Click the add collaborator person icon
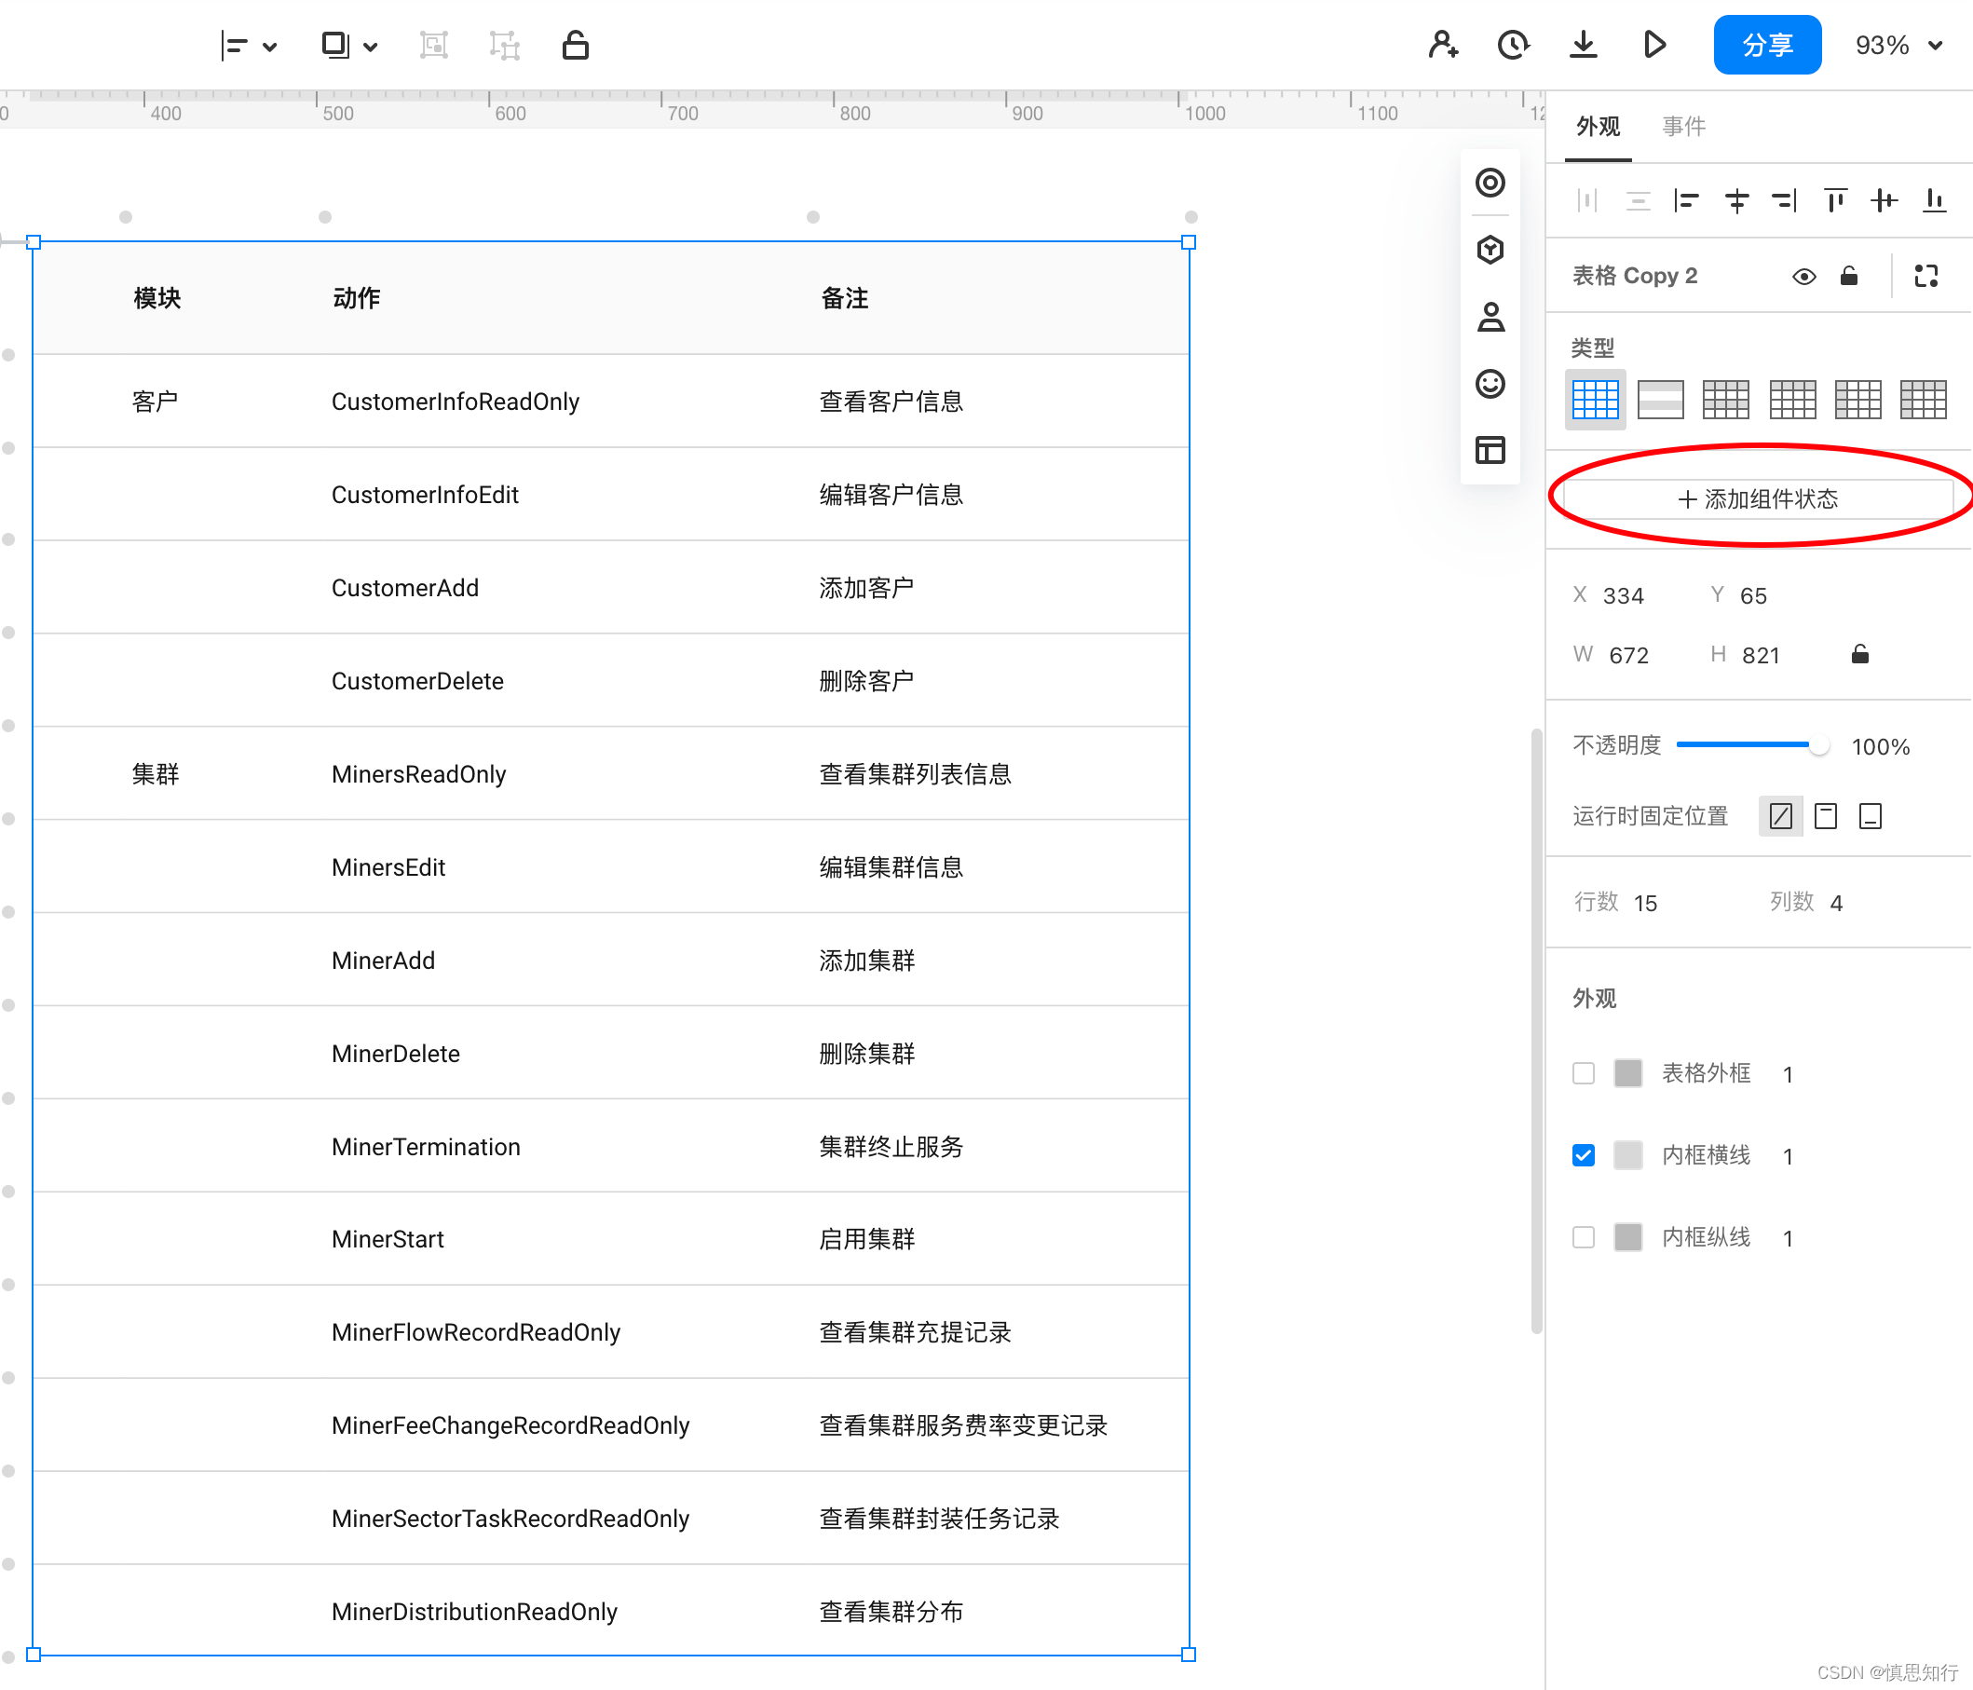 coord(1443,45)
